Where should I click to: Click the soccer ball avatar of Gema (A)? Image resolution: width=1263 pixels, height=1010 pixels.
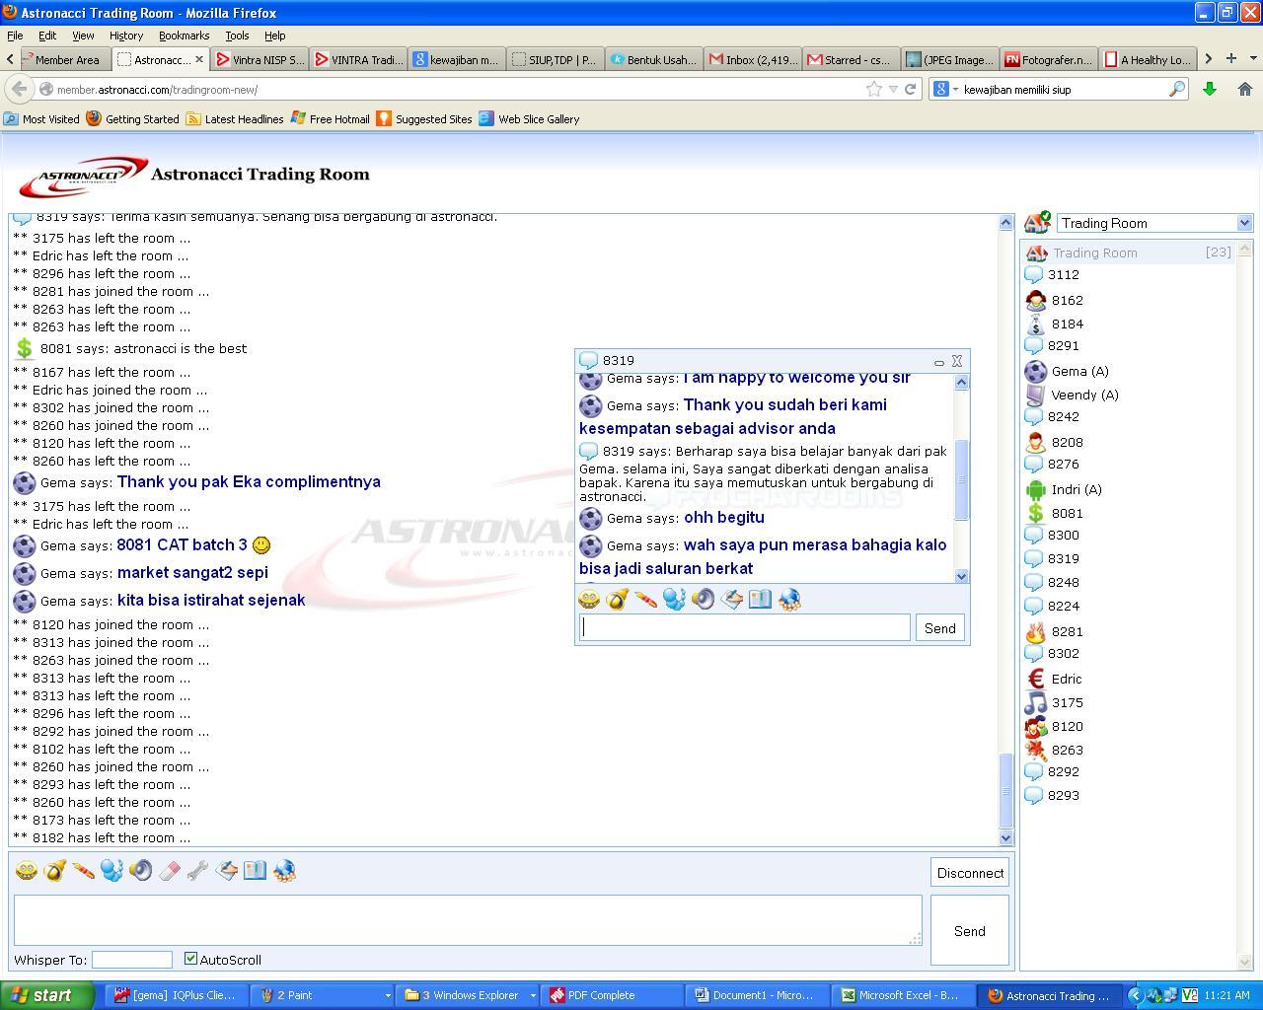pyautogui.click(x=1036, y=371)
